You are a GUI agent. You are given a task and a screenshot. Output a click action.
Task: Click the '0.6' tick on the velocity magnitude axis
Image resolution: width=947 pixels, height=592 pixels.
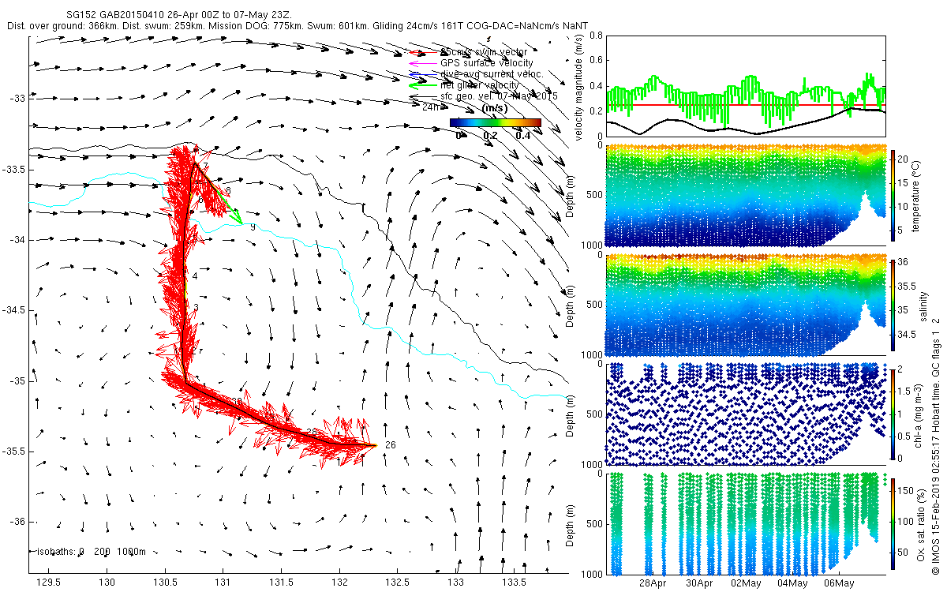[595, 61]
